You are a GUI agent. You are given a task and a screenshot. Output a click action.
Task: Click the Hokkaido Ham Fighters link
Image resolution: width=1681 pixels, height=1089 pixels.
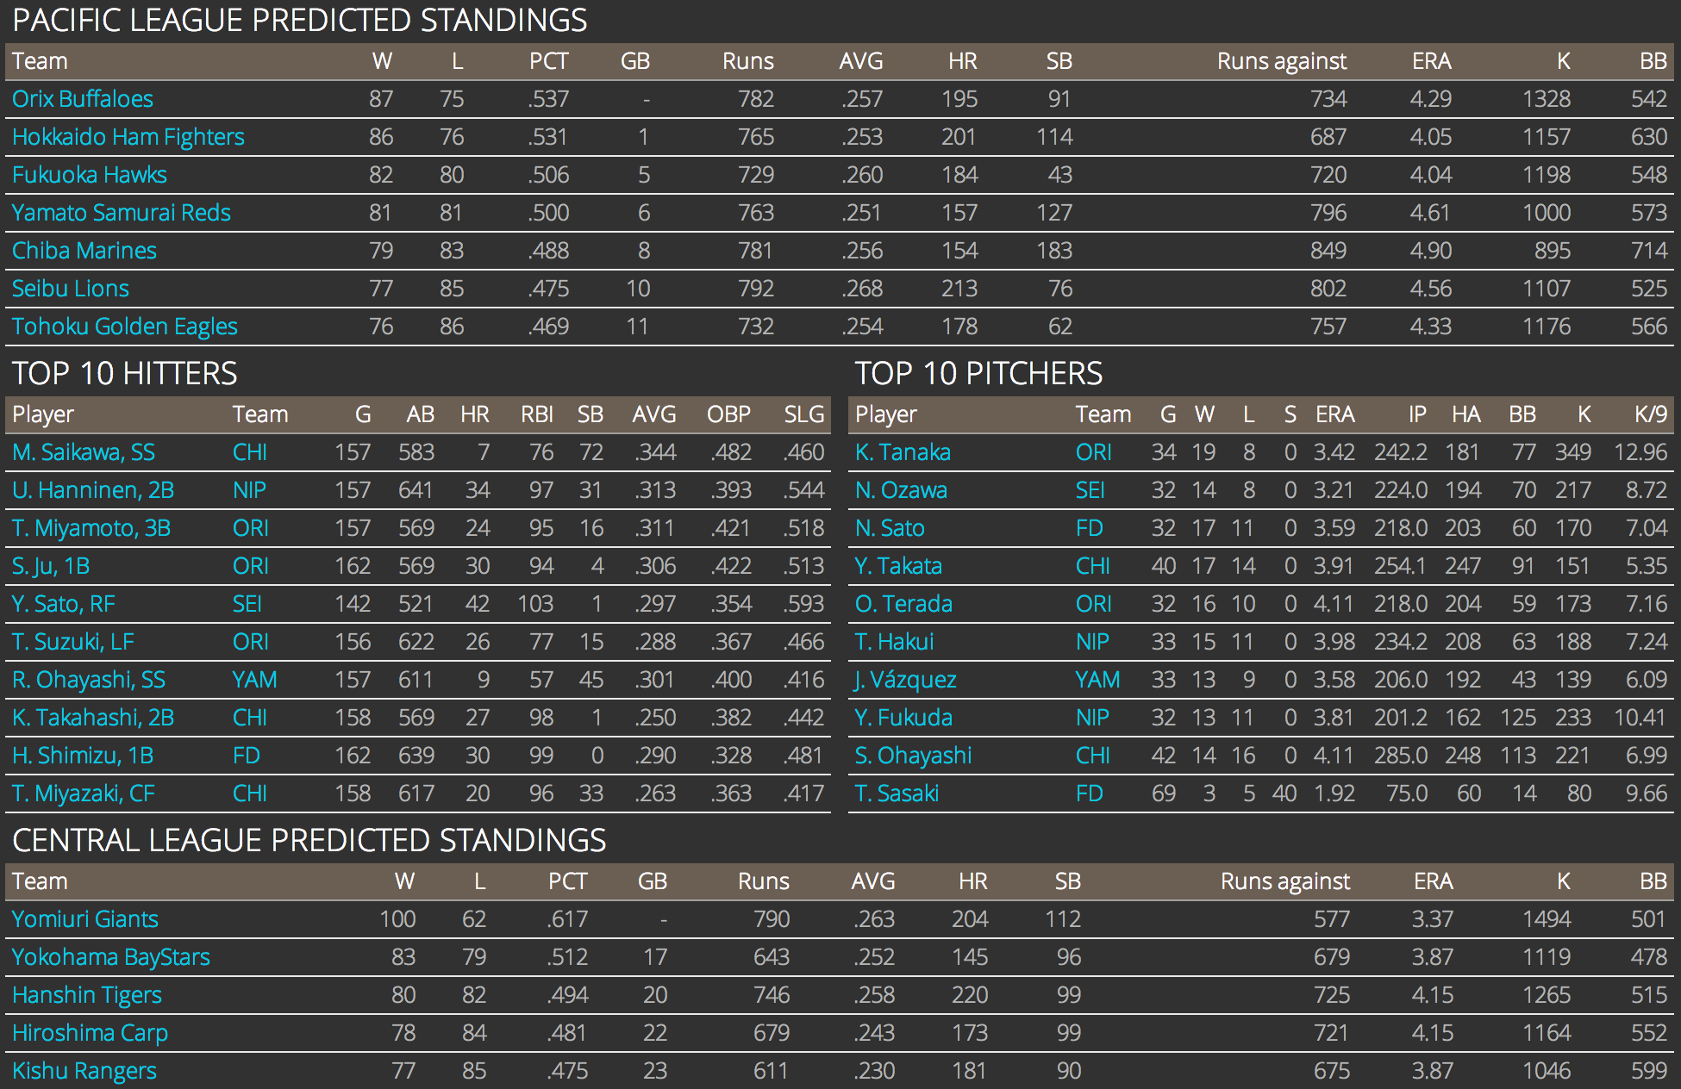(128, 137)
